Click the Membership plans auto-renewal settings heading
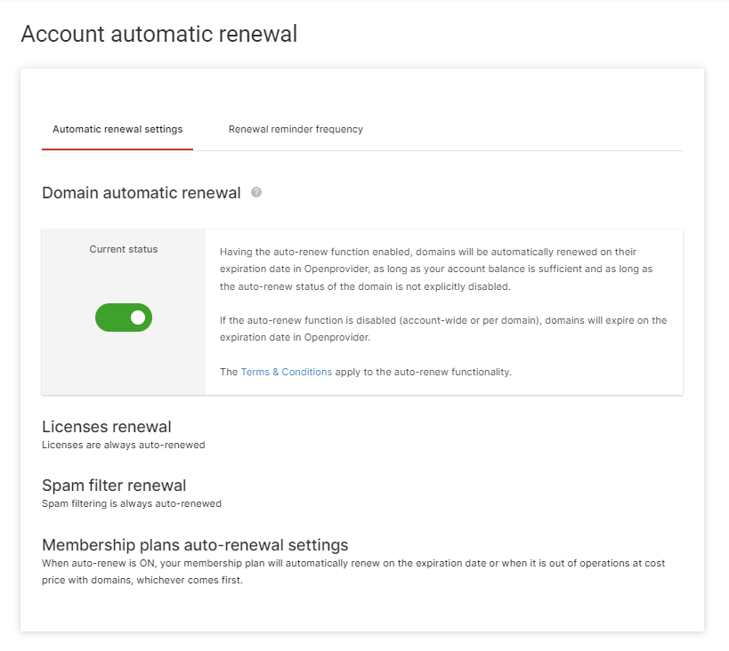Image resolution: width=729 pixels, height=651 pixels. tap(195, 544)
